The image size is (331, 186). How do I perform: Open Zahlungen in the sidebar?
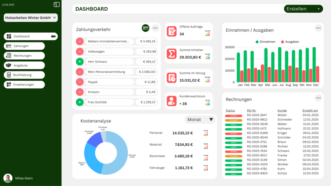click(24, 46)
